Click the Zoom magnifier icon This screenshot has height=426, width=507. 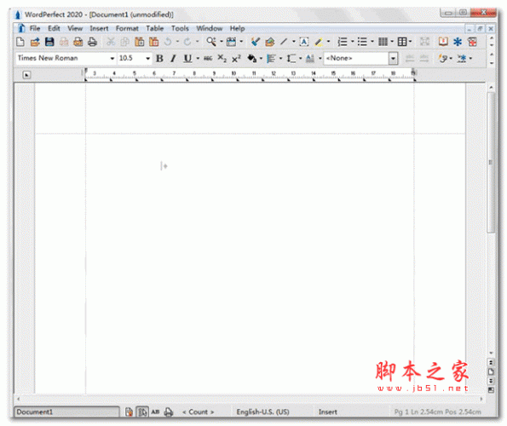pos(211,42)
